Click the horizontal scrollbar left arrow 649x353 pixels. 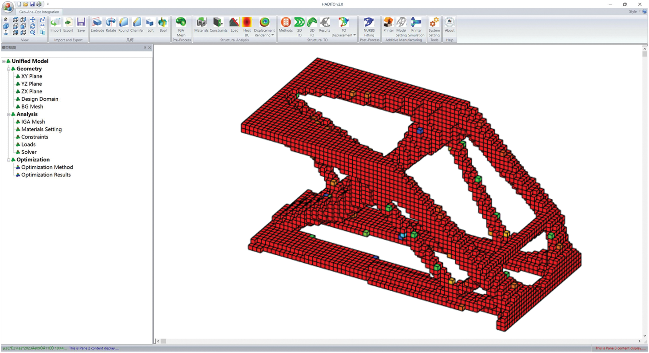(158, 341)
